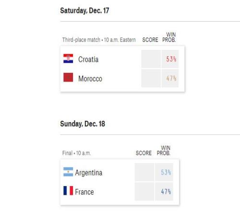
Task: Click the Third-place match time label
Action: pos(99,40)
